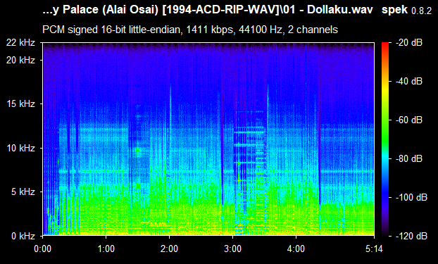
Task: Click the 4:00 time axis marker
Action: 296,249
